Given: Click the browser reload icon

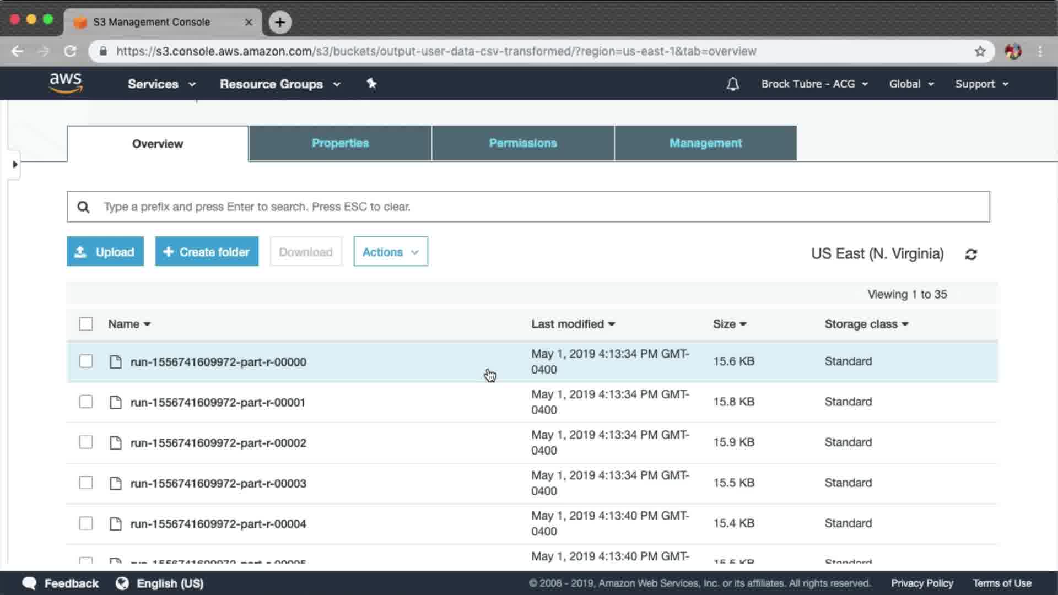Looking at the screenshot, I should tap(70, 51).
